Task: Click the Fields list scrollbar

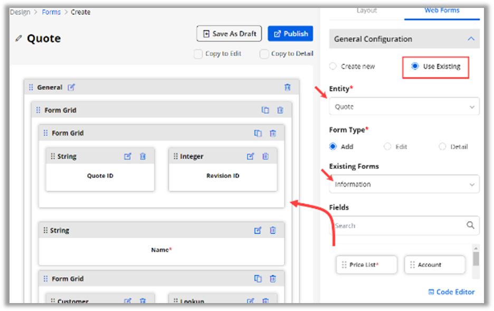Action: pyautogui.click(x=476, y=260)
